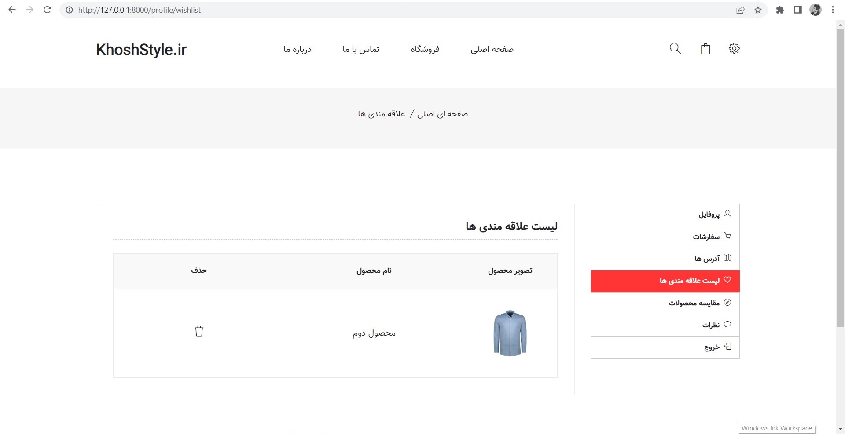Screen dimensions: 845x434
Task: Click the address book icon beside آدرس ها
Action: click(x=728, y=258)
